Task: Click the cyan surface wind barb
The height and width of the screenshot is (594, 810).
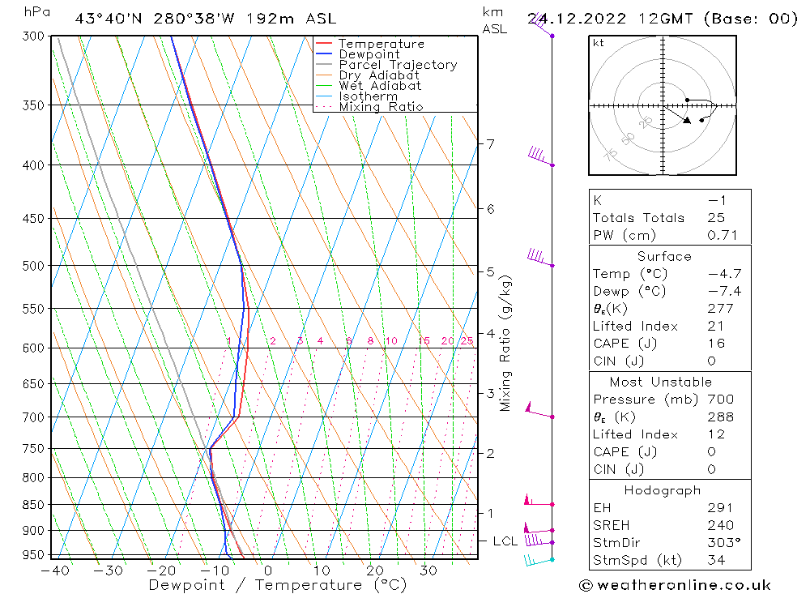Action: (x=539, y=561)
